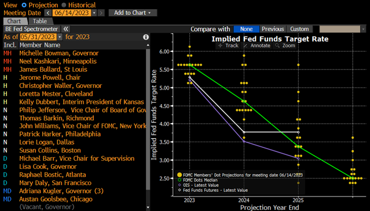
Task: Select Adriana Kugler, Governor (3) row
Action: (x=75, y=191)
